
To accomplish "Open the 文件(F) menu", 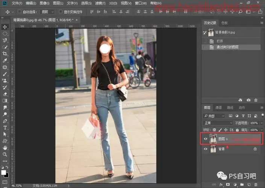I will pyautogui.click(x=17, y=3).
